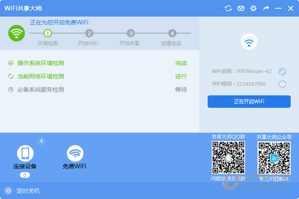Open the settings gear icon
The height and width of the screenshot is (199, 299).
[x=253, y=8]
